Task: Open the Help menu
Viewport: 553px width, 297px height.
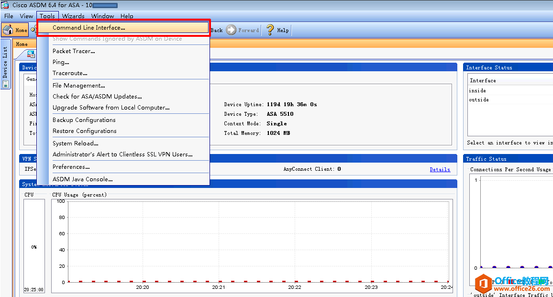Action: (x=127, y=16)
